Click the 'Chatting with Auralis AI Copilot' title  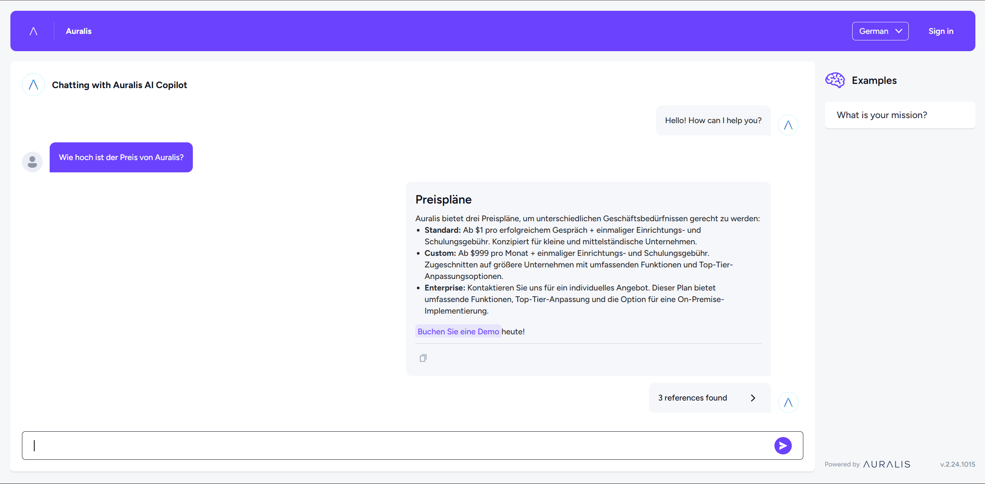point(119,85)
